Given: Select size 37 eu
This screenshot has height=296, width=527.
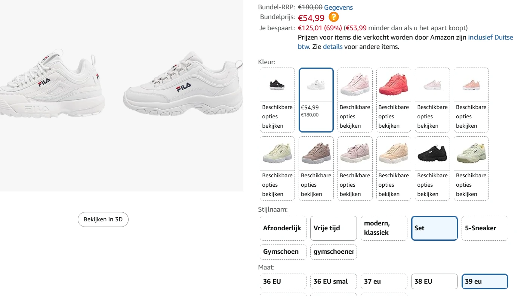Looking at the screenshot, I should [383, 281].
